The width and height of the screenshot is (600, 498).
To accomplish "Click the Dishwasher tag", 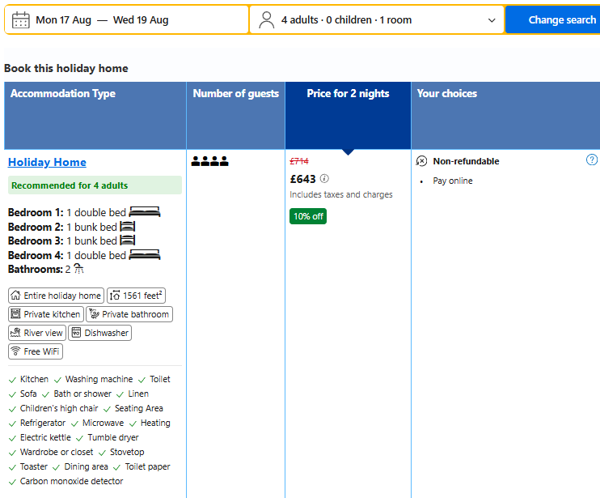I will tap(100, 333).
